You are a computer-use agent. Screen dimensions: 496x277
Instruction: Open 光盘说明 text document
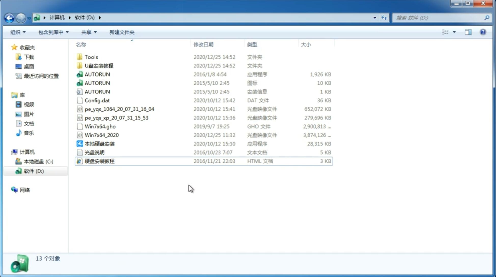[94, 152]
